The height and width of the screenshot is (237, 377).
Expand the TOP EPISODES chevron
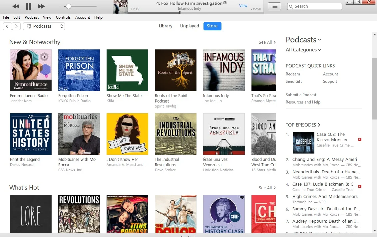(319, 125)
